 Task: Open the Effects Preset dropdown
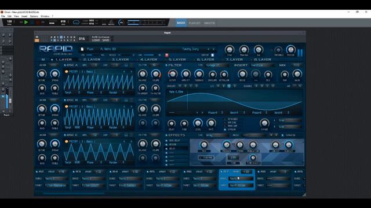254,135
